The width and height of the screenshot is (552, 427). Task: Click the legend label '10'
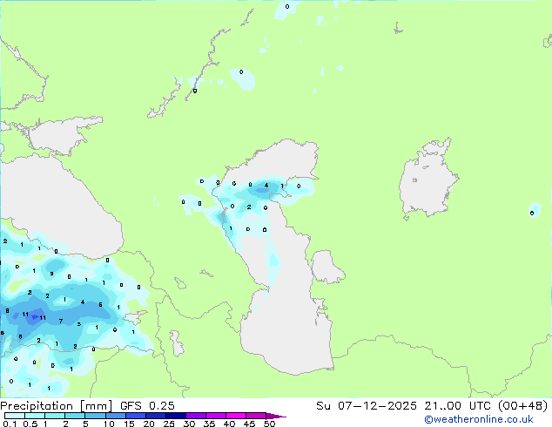[x=109, y=424]
